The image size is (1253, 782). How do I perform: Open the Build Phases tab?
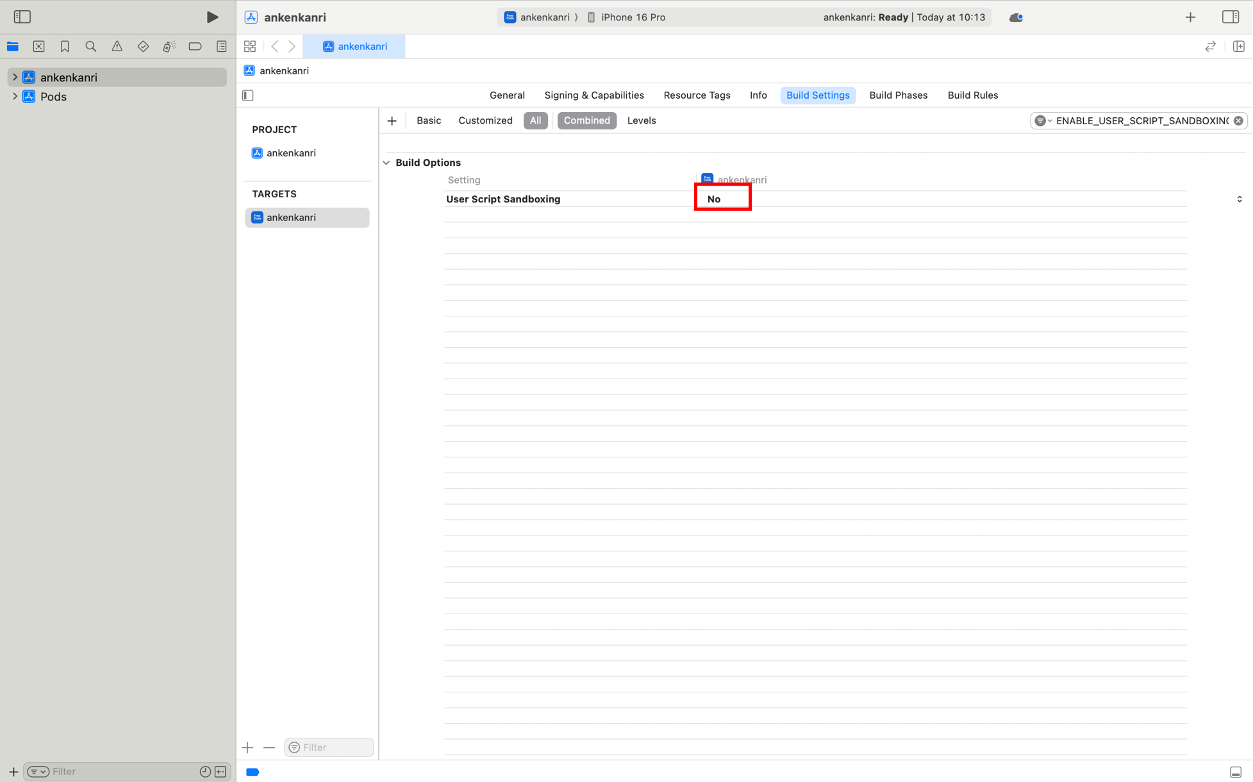(x=898, y=95)
